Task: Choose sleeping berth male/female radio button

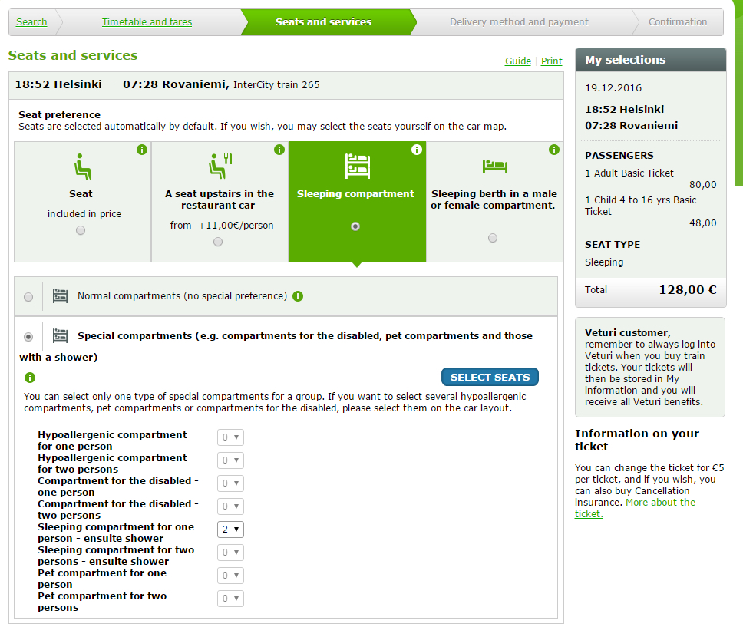Action: [492, 238]
